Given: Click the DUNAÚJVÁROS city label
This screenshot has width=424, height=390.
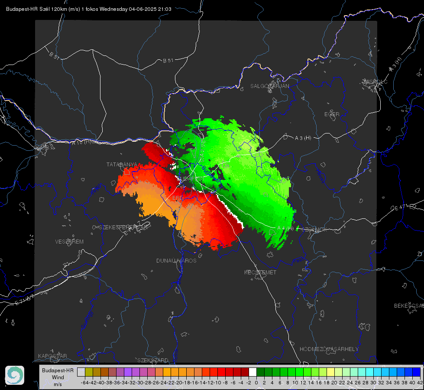Looking at the screenshot, I should [x=176, y=260].
